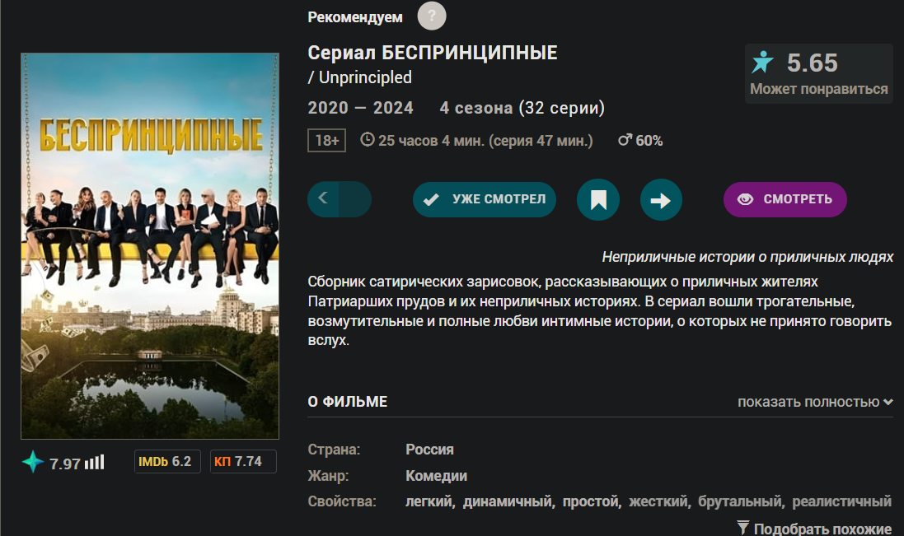The image size is (904, 536).
Task: Click the 18+ age rating badge
Action: [x=327, y=141]
